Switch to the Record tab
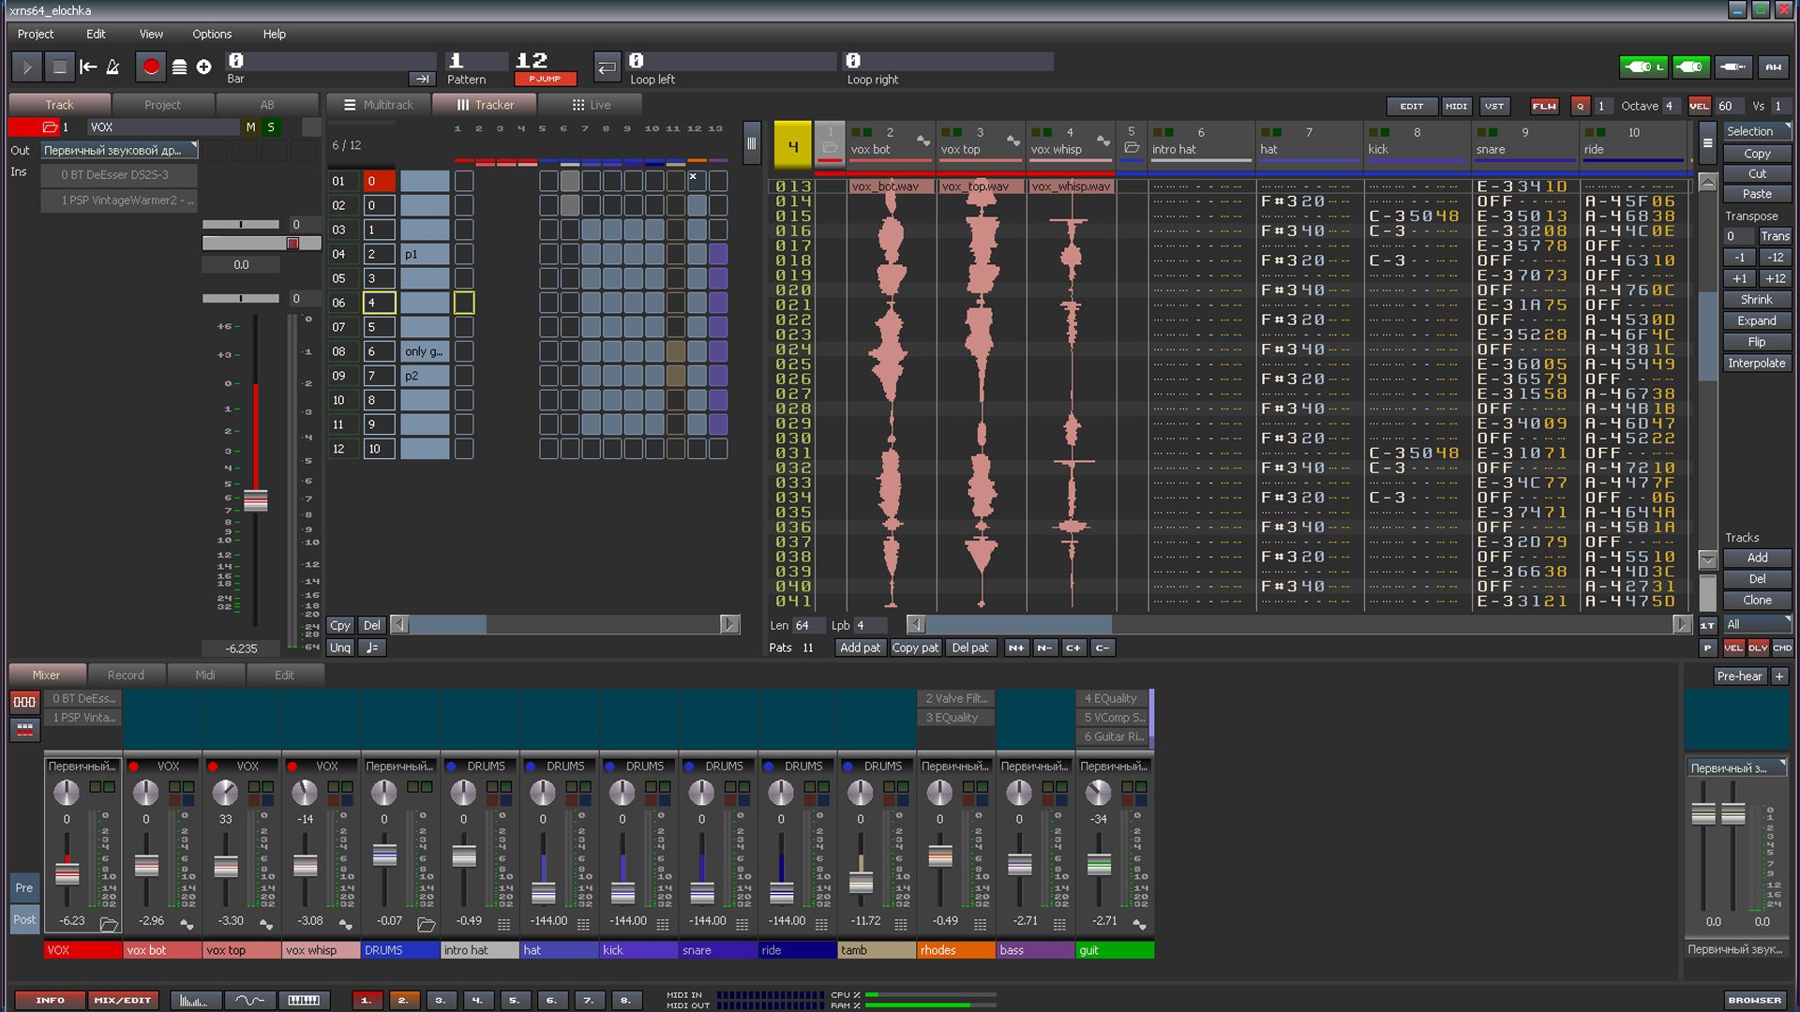The height and width of the screenshot is (1012, 1800). [x=126, y=675]
